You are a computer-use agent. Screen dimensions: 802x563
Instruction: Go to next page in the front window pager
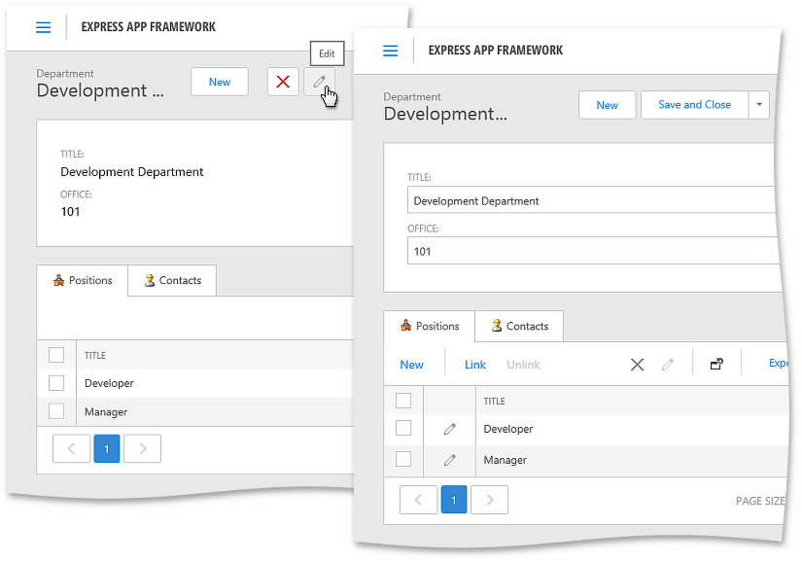pyautogui.click(x=490, y=500)
